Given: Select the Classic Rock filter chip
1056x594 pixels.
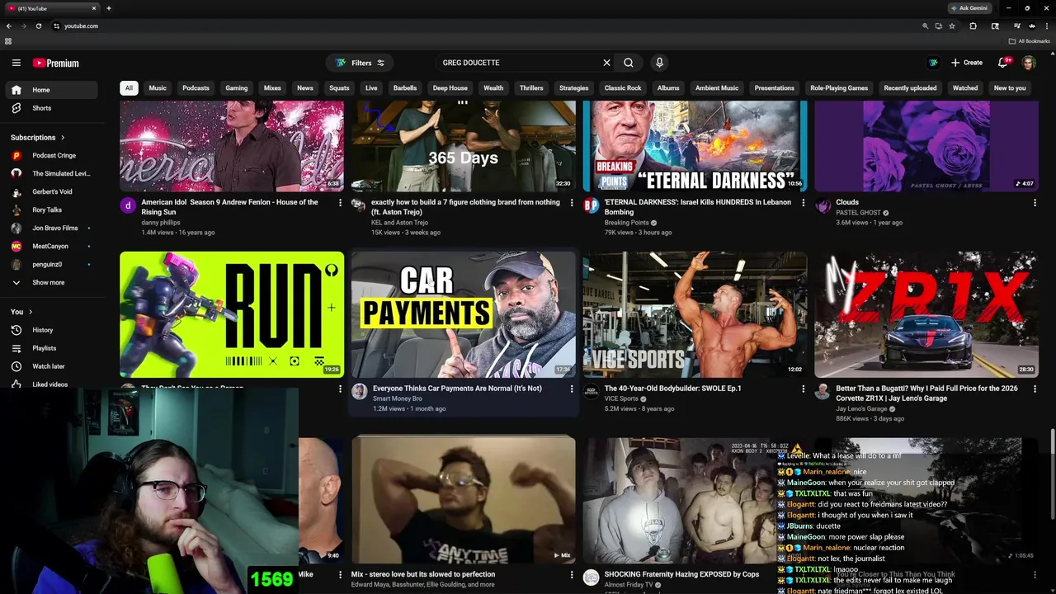Looking at the screenshot, I should pyautogui.click(x=623, y=87).
